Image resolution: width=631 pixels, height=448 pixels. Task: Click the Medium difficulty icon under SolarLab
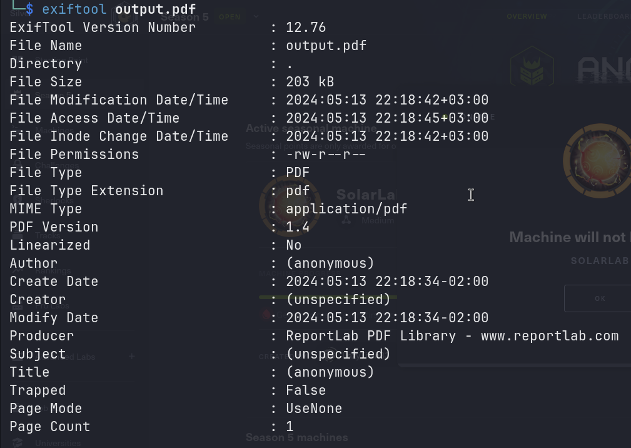(x=346, y=220)
